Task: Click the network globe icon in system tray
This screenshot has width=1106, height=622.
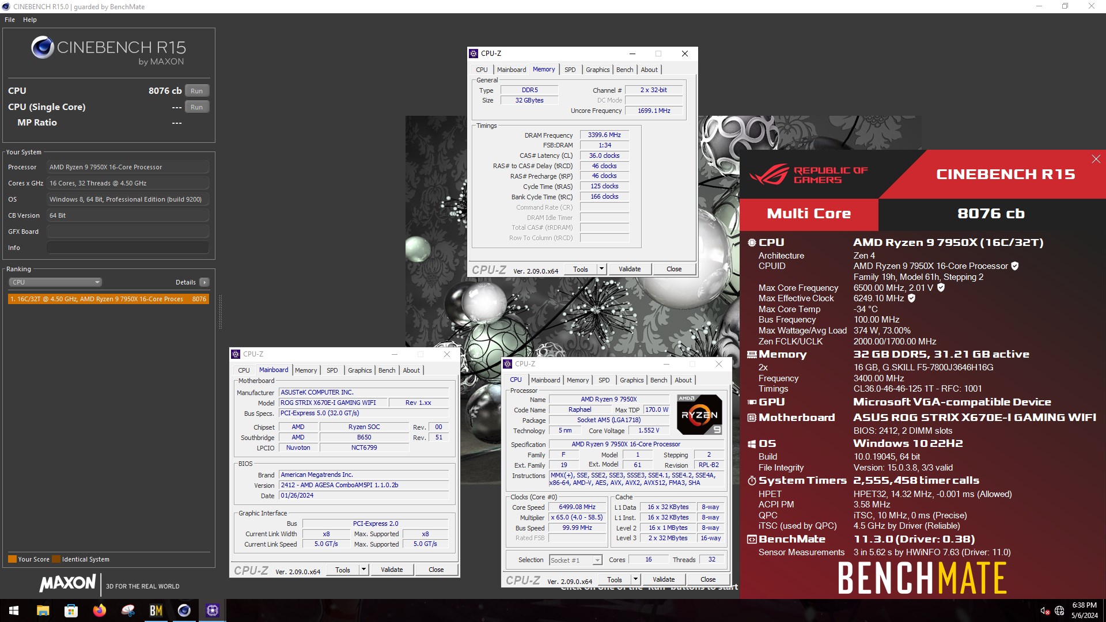Action: coord(1059,610)
